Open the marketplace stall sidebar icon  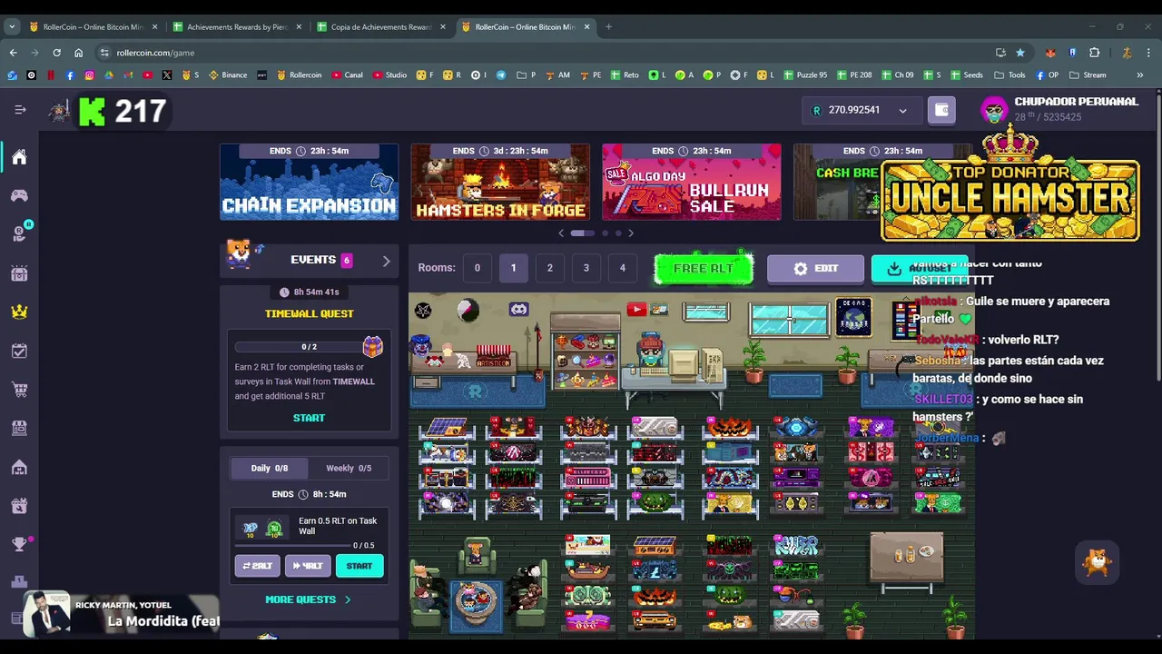tap(19, 428)
